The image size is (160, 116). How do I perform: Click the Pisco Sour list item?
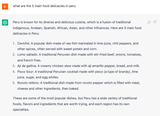pos(77,75)
